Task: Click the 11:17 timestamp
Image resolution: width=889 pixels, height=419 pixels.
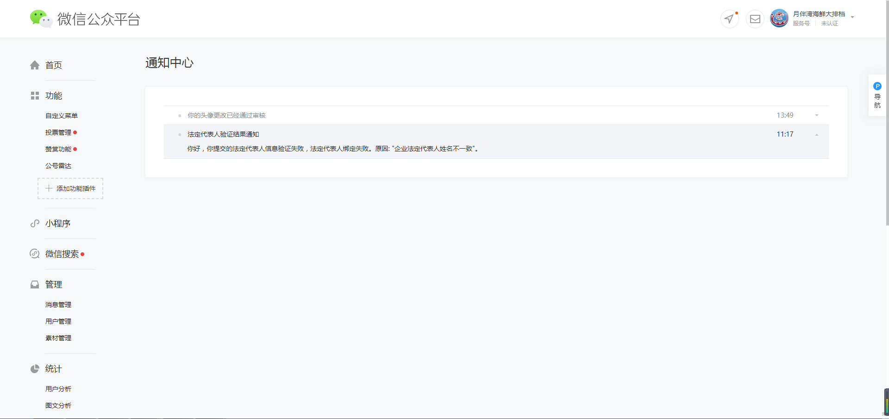Action: [x=785, y=134]
